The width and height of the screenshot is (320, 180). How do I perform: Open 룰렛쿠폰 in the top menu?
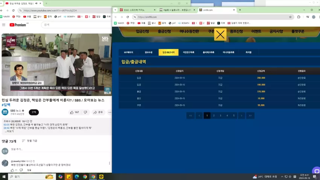pyautogui.click(x=298, y=31)
